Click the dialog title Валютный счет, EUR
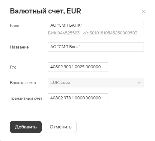Viewport: 155px width, 141px height. [46, 11]
